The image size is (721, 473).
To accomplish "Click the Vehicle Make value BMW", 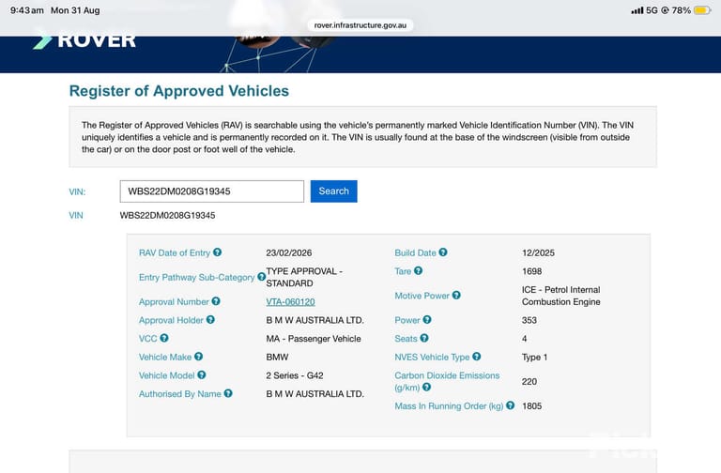I will point(277,358).
